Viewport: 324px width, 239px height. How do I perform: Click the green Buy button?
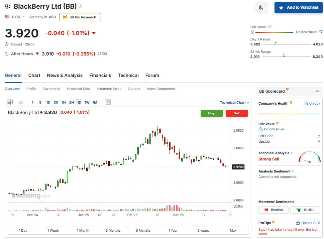tap(212, 113)
